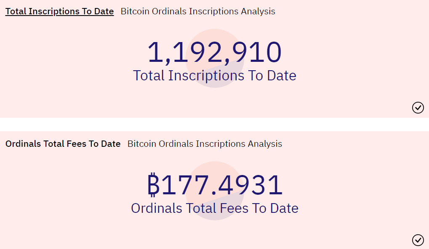Click the large Total Inscriptions To Date caption
Viewport: 429px width, 249px height.
pyautogui.click(x=214, y=76)
